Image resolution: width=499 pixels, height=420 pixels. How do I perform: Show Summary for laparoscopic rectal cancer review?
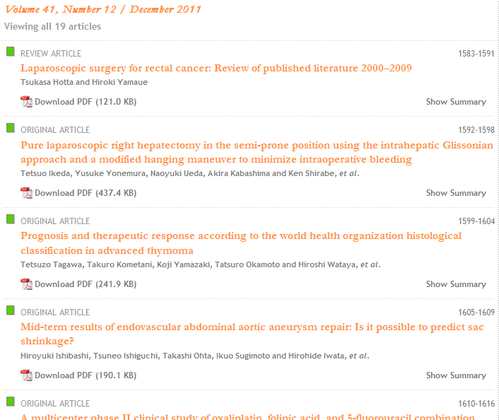coord(456,102)
